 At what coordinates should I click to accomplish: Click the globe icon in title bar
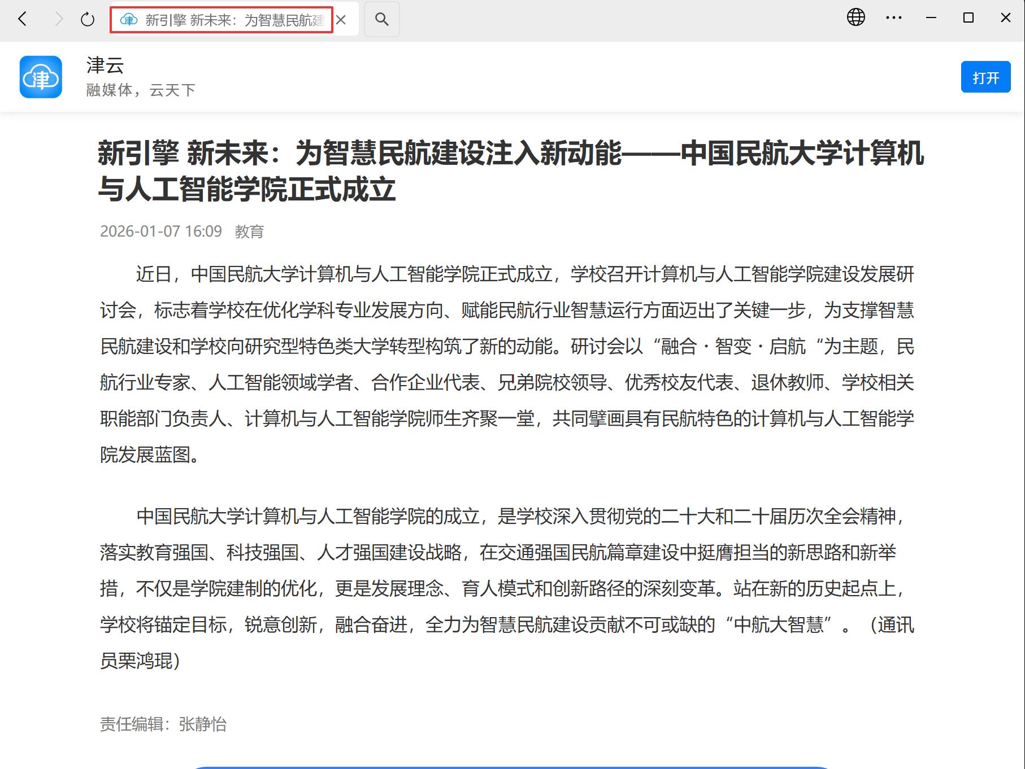[x=855, y=18]
